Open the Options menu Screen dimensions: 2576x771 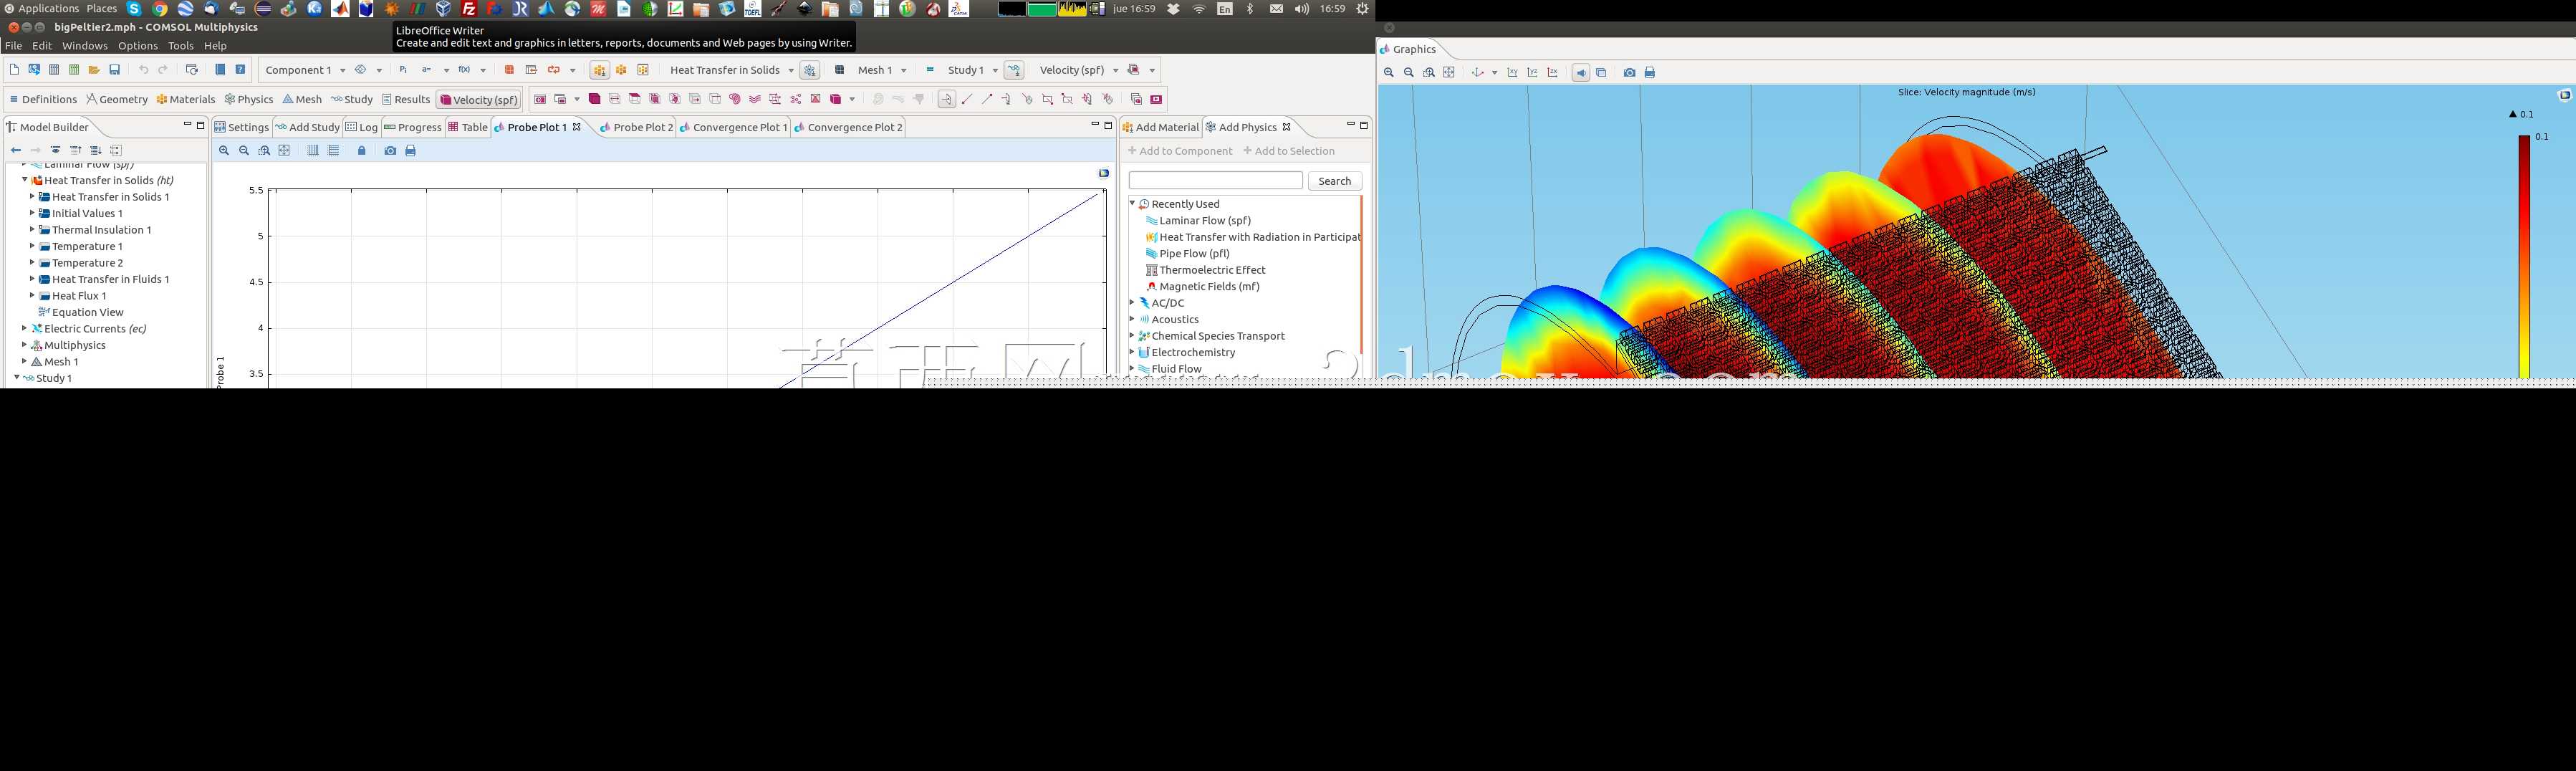137,46
